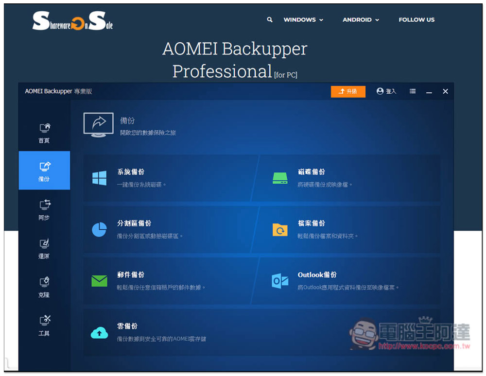This screenshot has height=376, width=486.
Task: Select 分割區備份 partition backup text
Action: tap(134, 223)
